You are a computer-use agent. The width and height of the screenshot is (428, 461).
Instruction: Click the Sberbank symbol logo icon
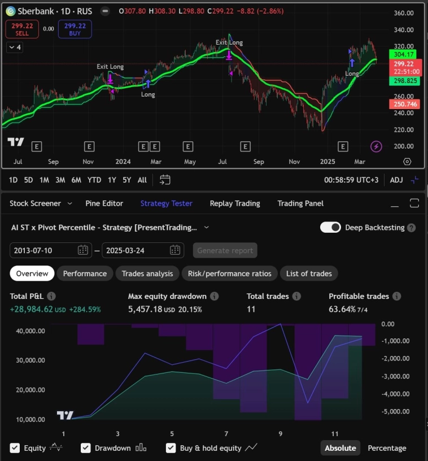point(11,11)
